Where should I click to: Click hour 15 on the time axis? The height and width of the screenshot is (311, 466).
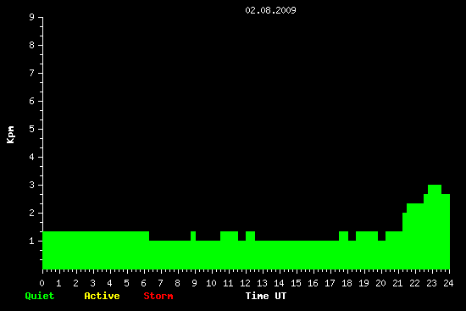click(296, 283)
